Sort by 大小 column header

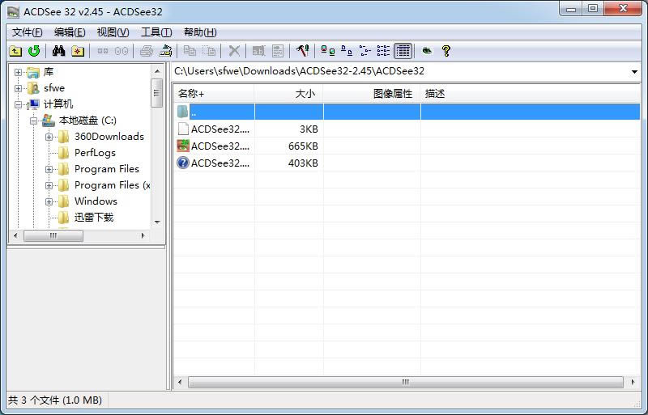[289, 94]
